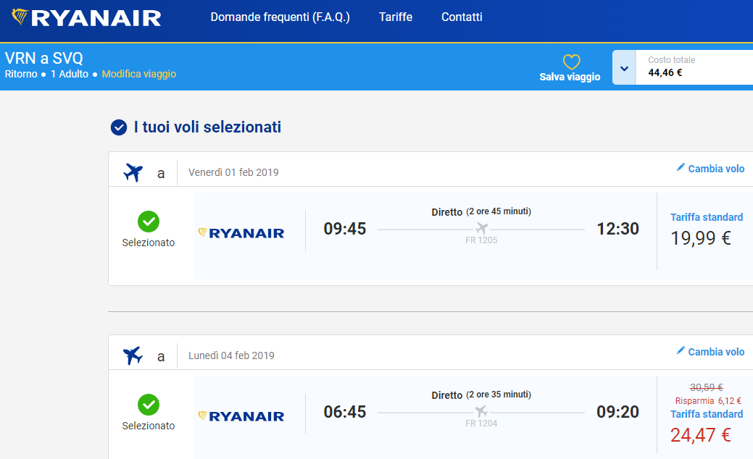
Task: Open Domande frequenti (F.A.Q.) menu item
Action: click(x=280, y=17)
